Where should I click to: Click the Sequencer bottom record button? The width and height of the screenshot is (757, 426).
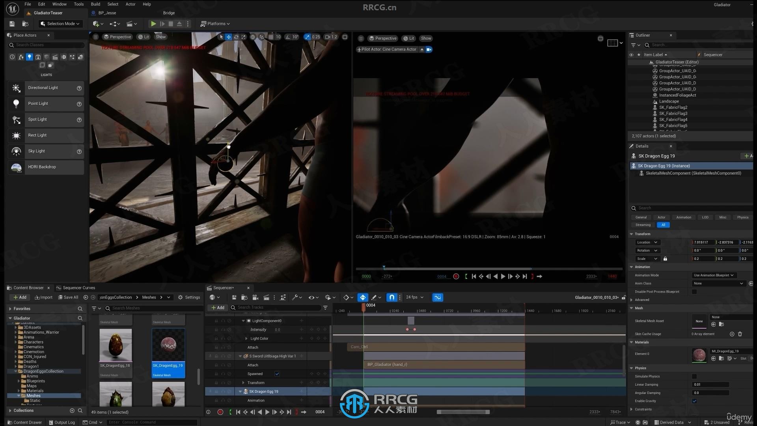coord(220,412)
